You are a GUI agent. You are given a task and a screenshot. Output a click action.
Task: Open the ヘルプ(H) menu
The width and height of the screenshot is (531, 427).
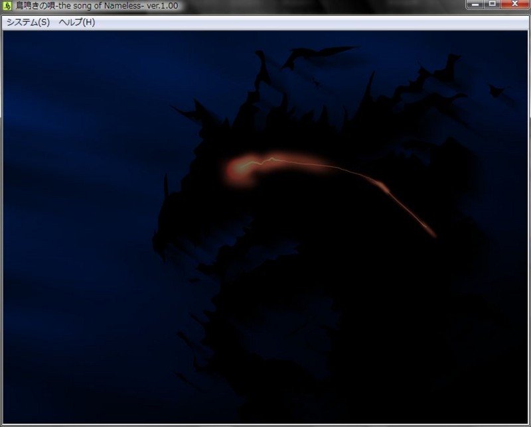[x=77, y=23]
